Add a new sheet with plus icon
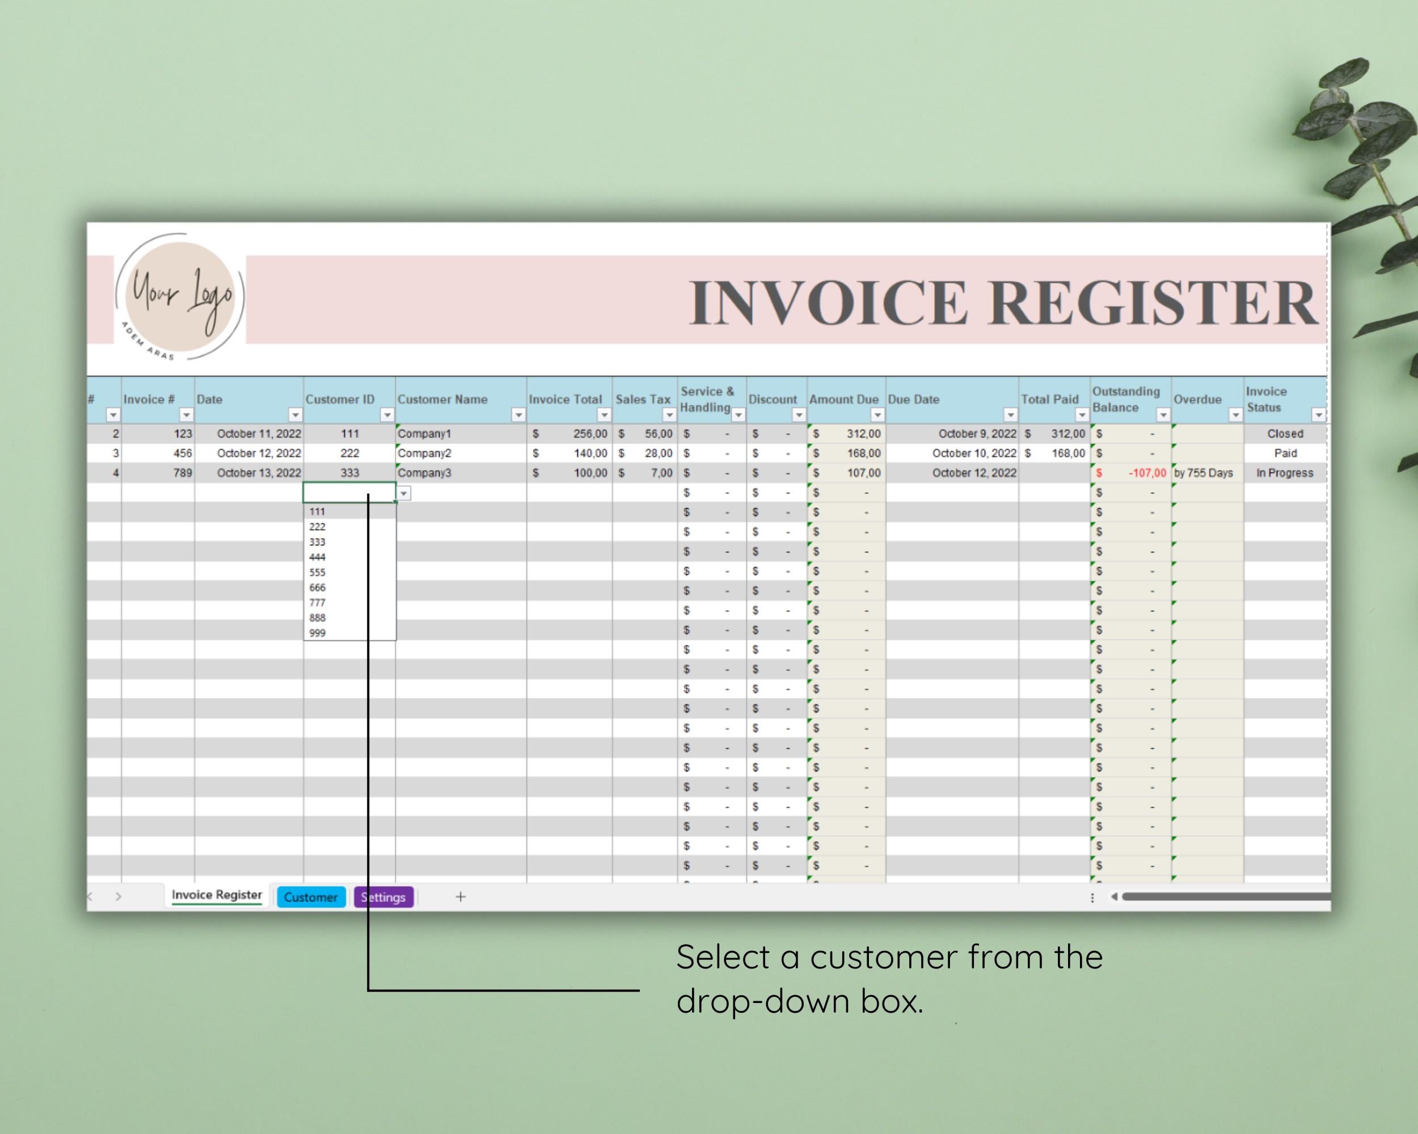Viewport: 1418px width, 1134px height. [x=461, y=896]
